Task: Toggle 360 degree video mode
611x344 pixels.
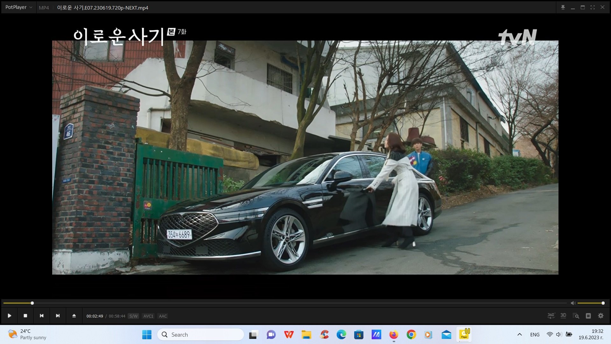Action: coord(551,316)
